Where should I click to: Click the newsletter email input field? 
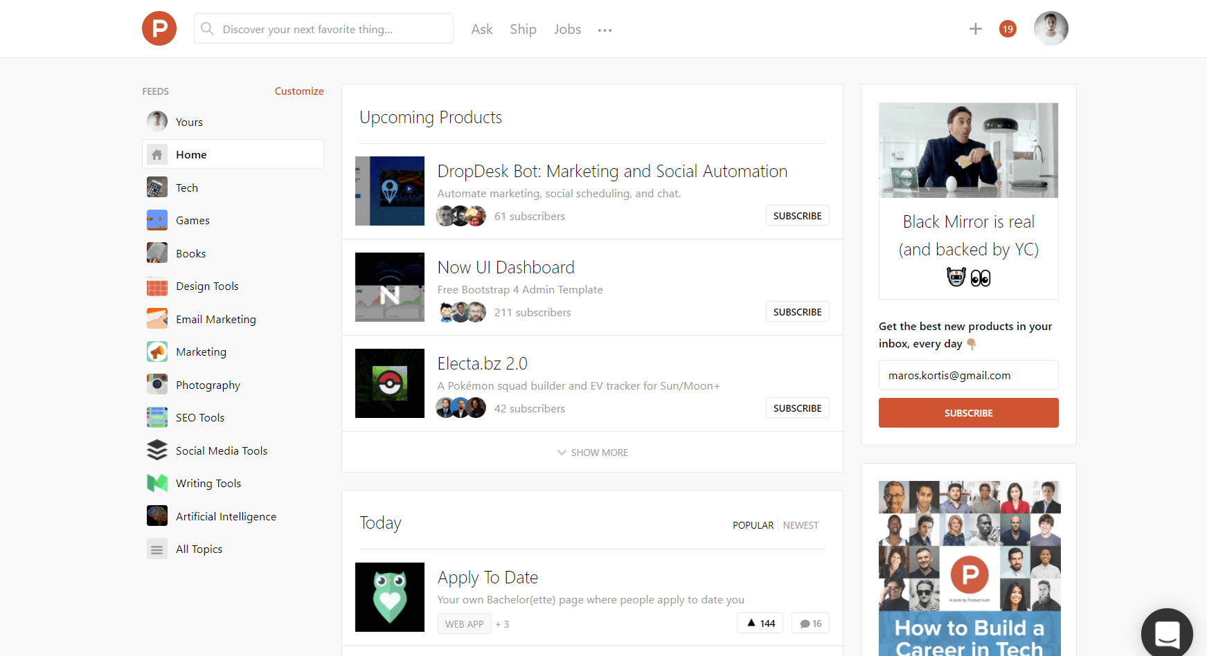(968, 375)
